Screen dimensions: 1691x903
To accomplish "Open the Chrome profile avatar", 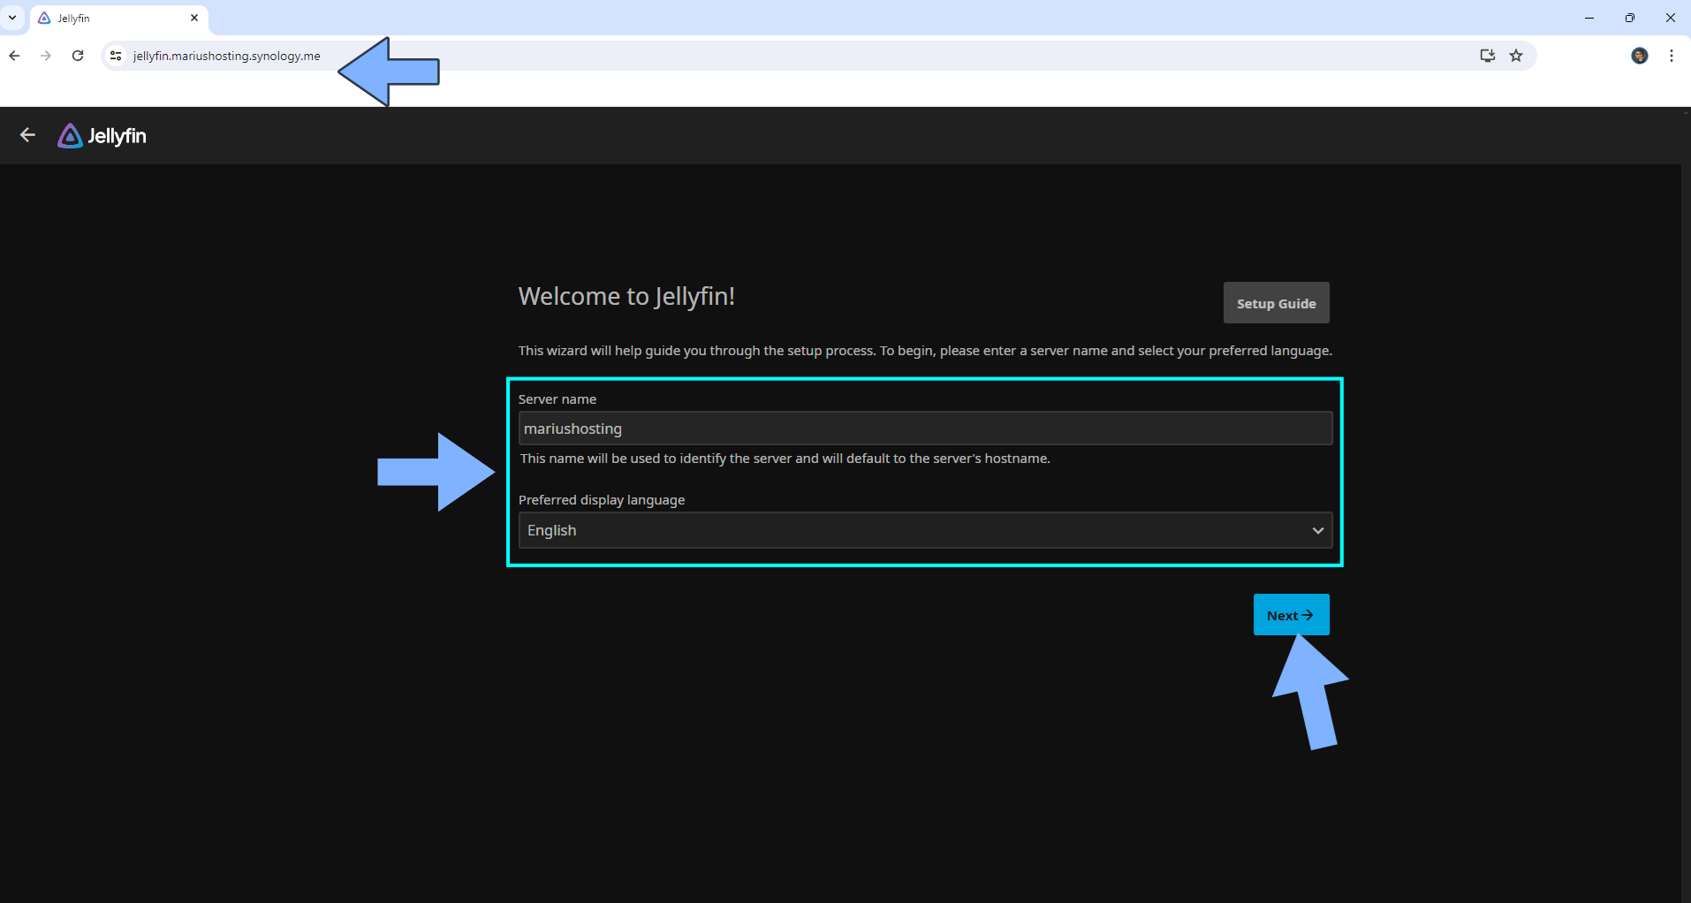I will pyautogui.click(x=1640, y=56).
